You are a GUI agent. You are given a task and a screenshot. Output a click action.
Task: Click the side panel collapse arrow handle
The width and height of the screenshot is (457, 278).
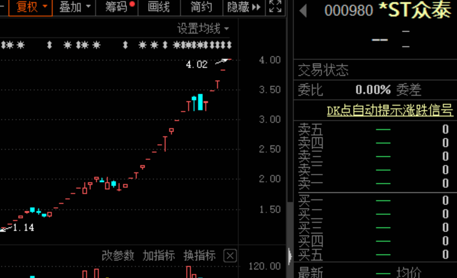pos(290,255)
